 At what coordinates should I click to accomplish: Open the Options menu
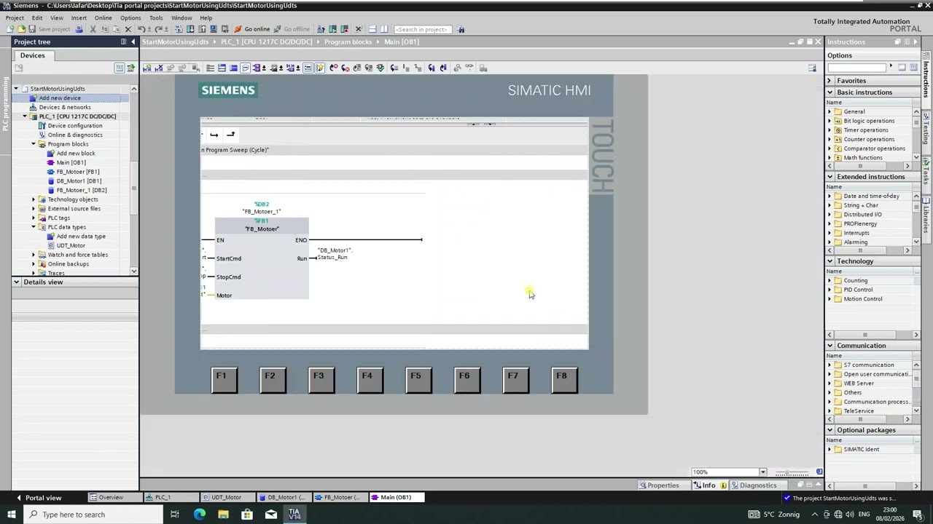(130, 17)
